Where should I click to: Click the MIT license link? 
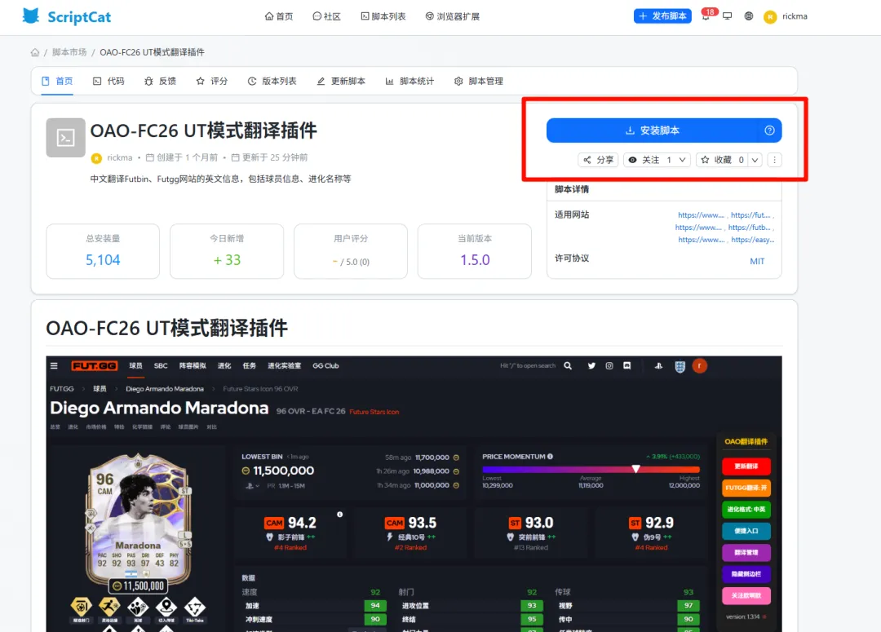(757, 261)
